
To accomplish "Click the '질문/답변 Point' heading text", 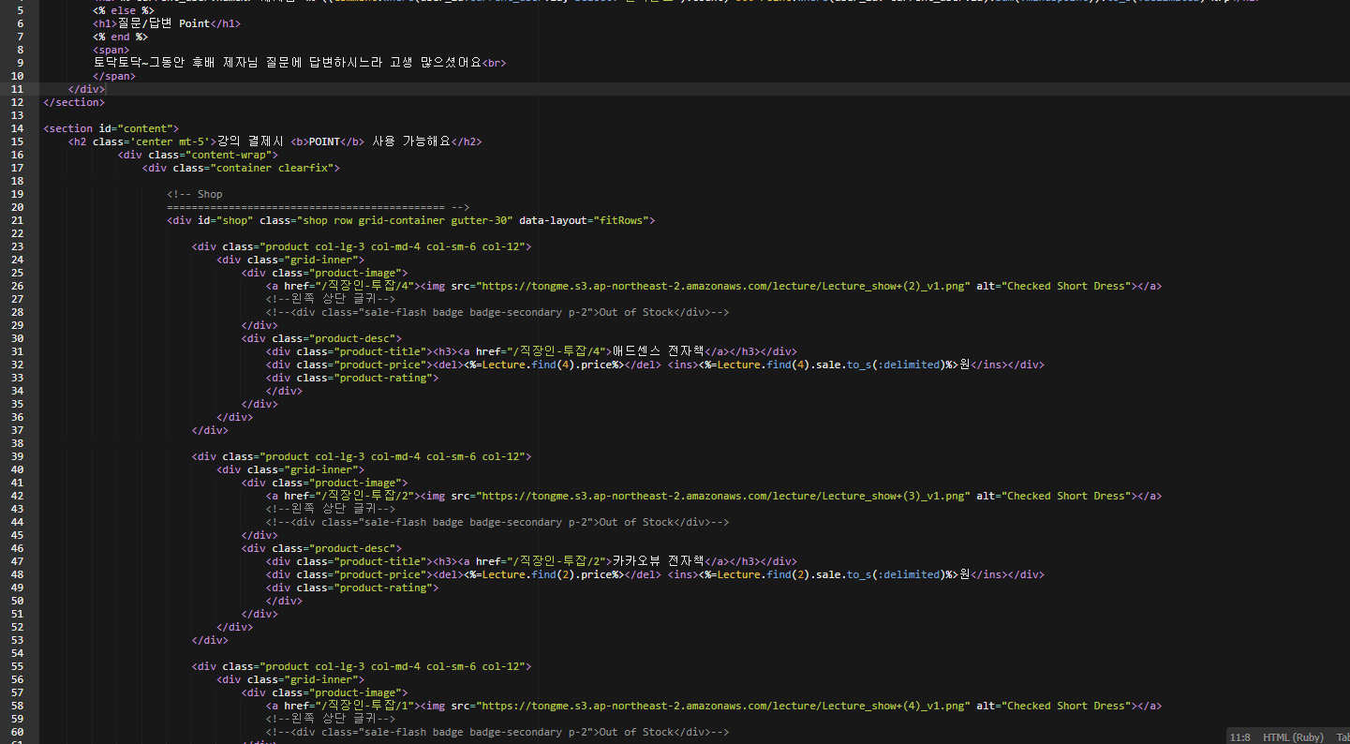I will click(164, 23).
